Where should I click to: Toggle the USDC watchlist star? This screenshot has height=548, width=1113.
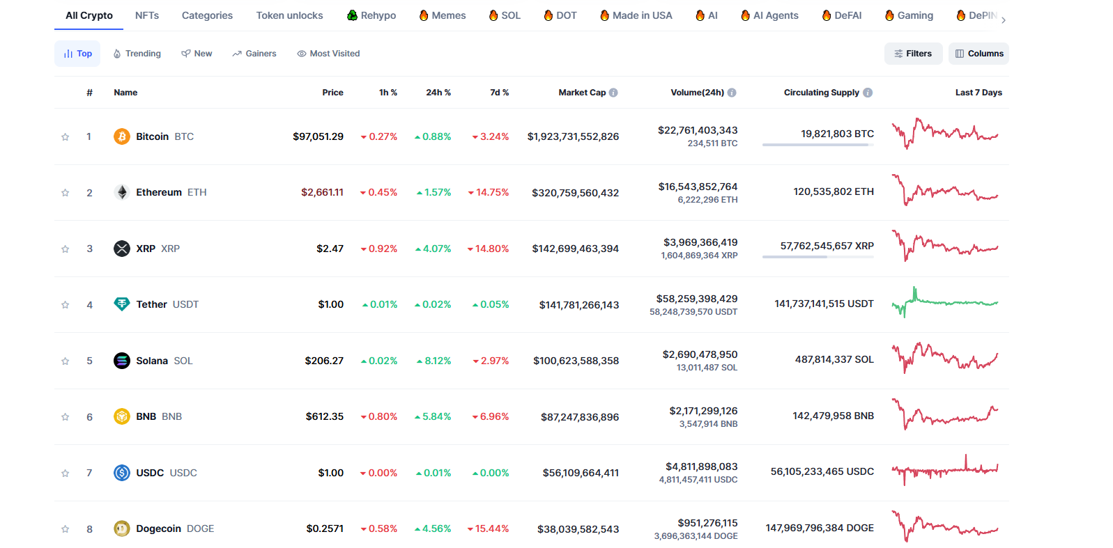point(66,473)
